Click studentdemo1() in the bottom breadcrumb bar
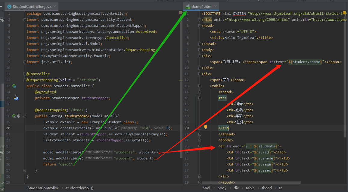 click(79, 188)
